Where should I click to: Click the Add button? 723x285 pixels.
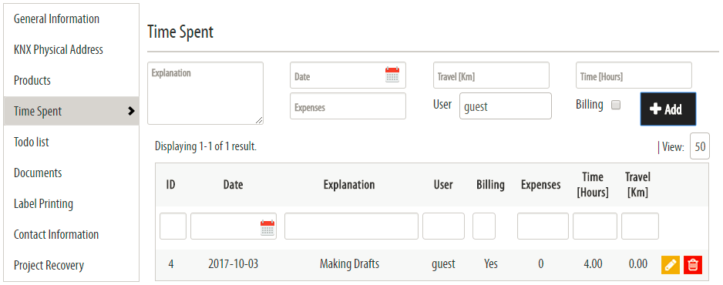[668, 109]
